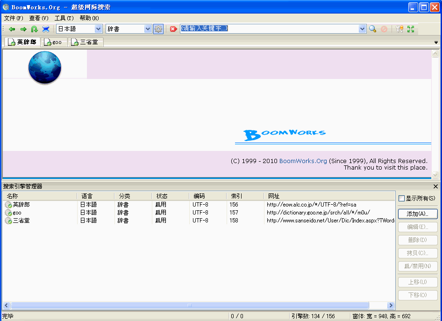Click the engine list scroll right arrow
Image resolution: width=442 pixels, height=321 pixels.
click(391, 305)
